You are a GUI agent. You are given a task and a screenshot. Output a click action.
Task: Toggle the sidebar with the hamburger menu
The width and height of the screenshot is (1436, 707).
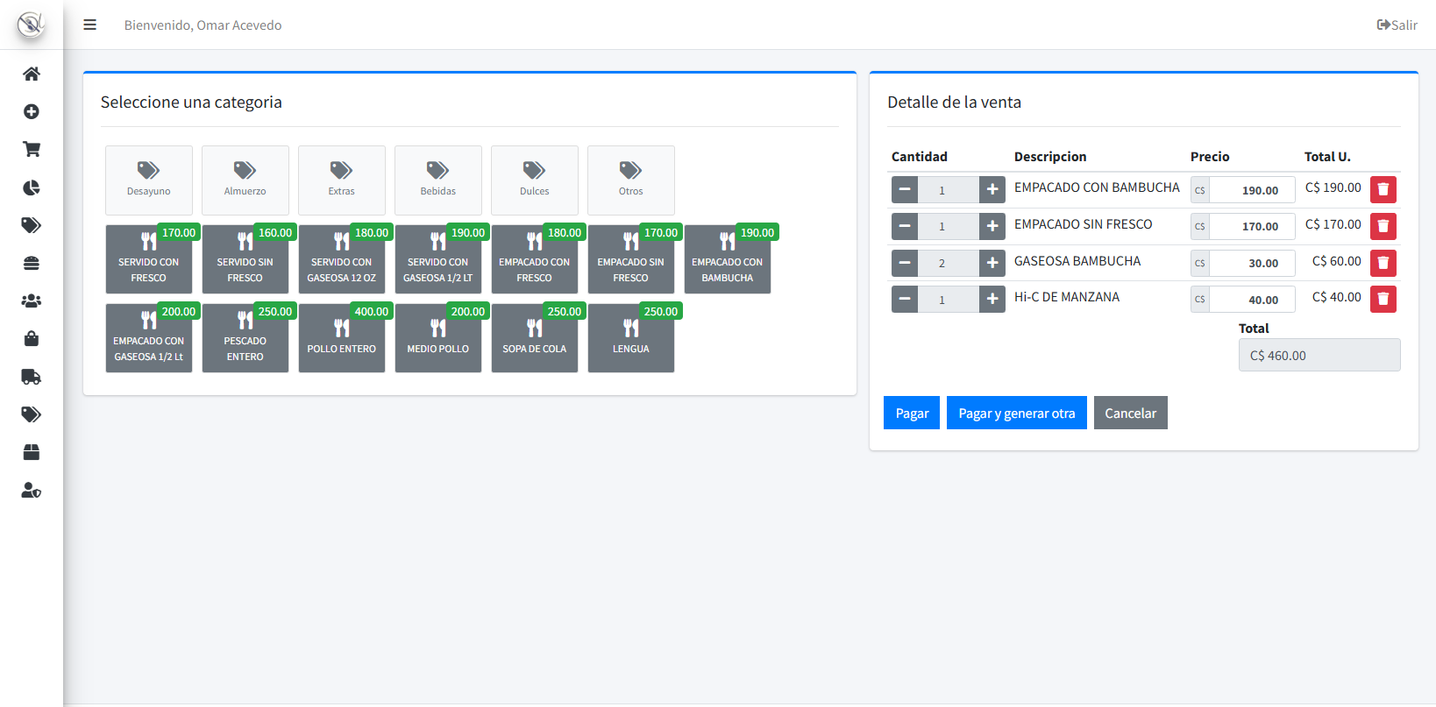point(89,25)
